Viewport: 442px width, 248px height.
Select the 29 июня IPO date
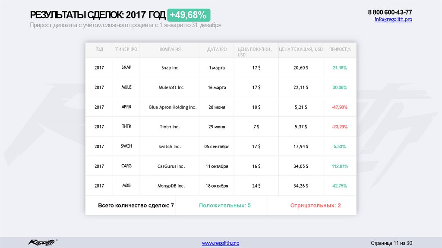[x=217, y=127]
